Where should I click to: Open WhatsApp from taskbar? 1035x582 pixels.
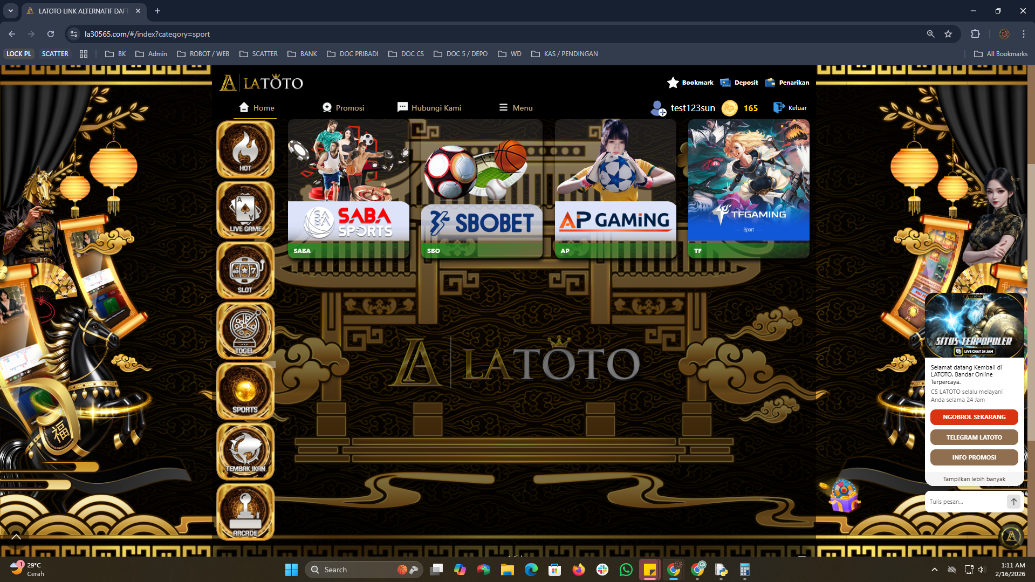626,570
